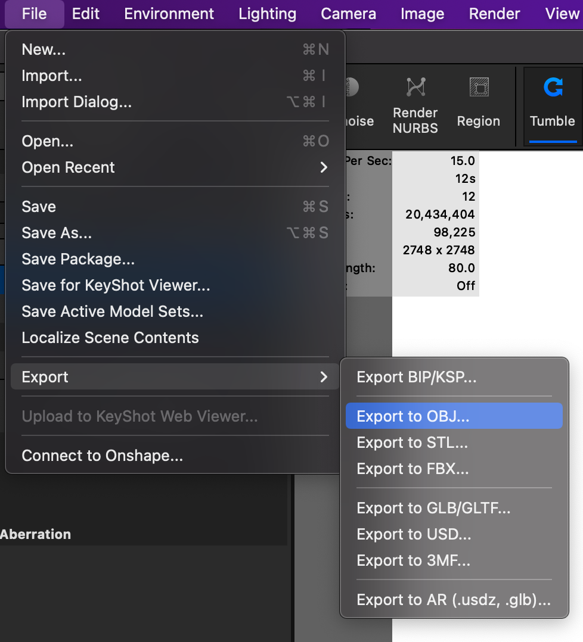Click Export BIP/KSP option
Image resolution: width=583 pixels, height=642 pixels.
(x=417, y=376)
